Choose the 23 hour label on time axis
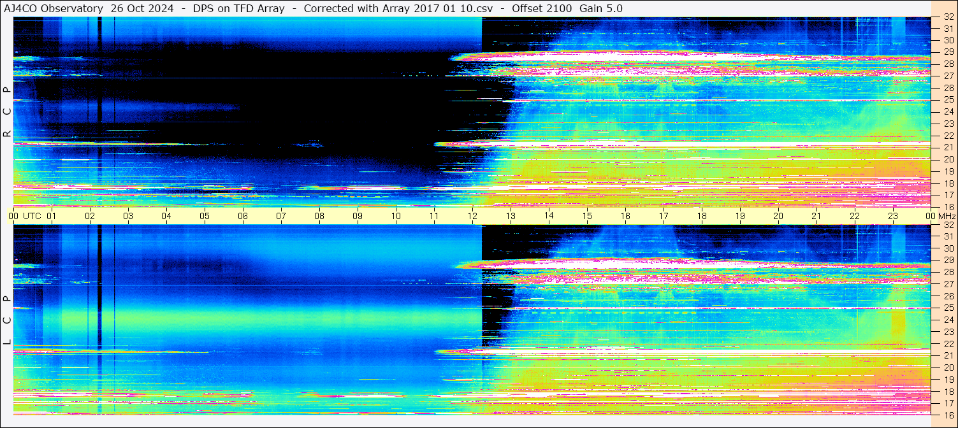Image resolution: width=958 pixels, height=428 pixels. click(x=893, y=216)
